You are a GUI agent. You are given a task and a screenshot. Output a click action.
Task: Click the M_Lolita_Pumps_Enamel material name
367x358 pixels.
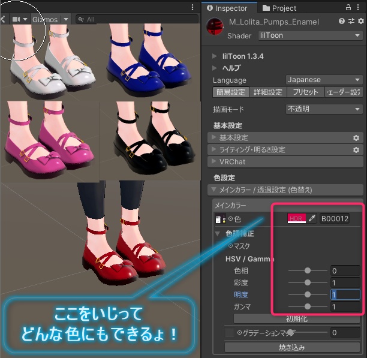pyautogui.click(x=274, y=22)
